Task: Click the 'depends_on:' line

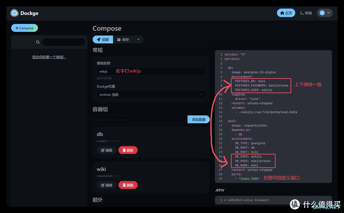Action: [241, 130]
